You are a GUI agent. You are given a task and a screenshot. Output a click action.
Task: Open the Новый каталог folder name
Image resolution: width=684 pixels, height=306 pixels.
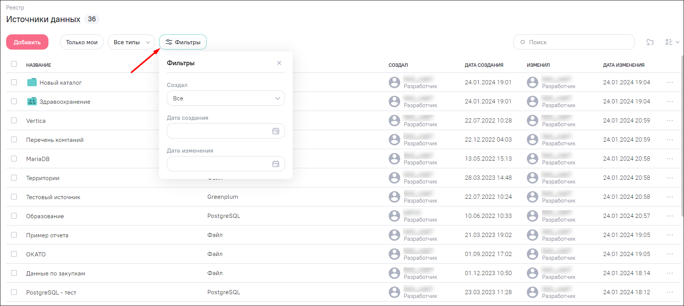coord(61,82)
